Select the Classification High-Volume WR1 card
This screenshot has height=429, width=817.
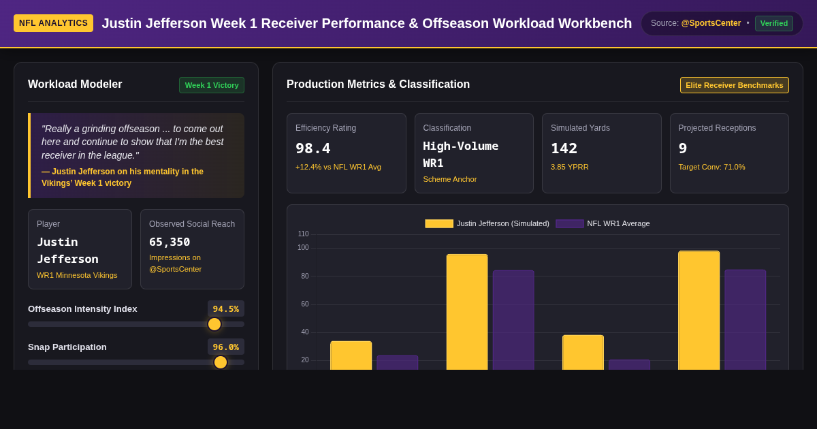pos(474,153)
